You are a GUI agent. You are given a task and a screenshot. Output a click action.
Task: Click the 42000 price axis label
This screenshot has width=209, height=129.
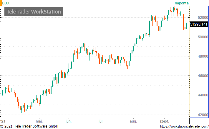coord(203,115)
